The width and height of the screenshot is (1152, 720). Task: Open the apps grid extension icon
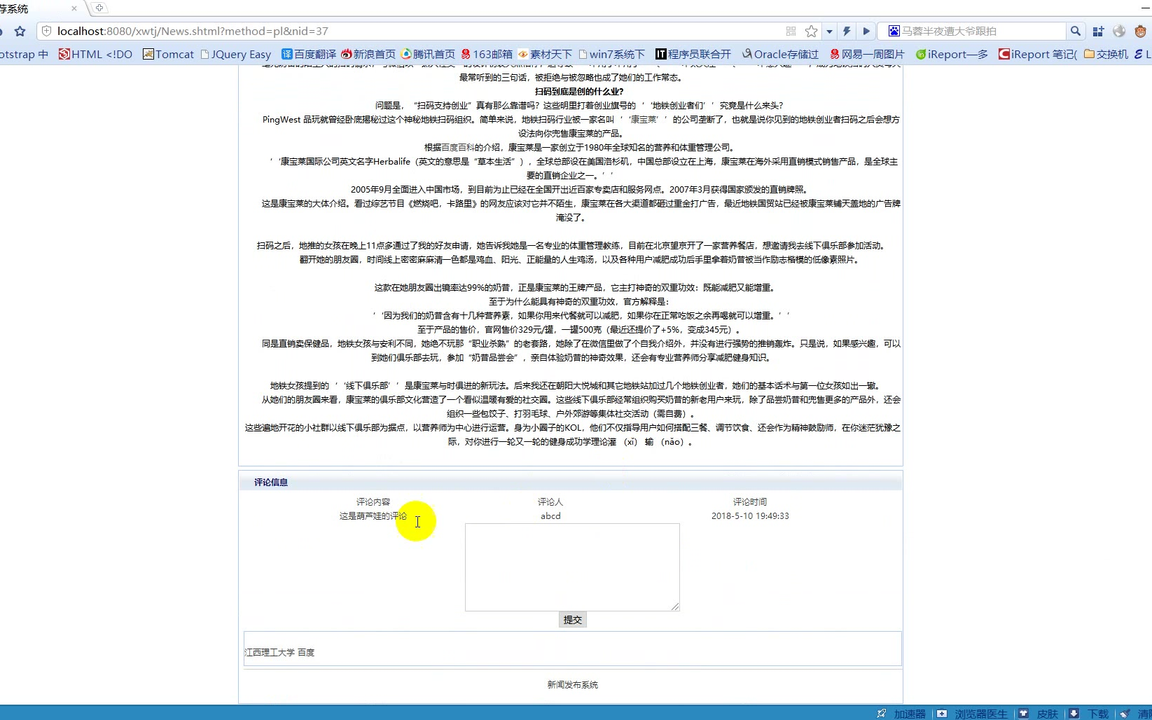tap(1098, 32)
